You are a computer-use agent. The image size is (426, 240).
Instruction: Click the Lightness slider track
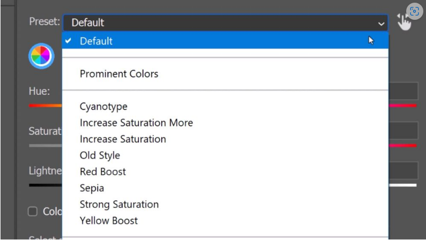[46, 185]
